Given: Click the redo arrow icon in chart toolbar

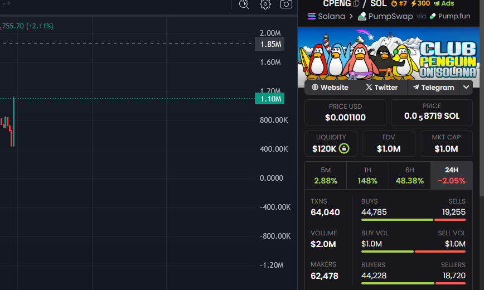Looking at the screenshot, I should (x=6, y=4).
